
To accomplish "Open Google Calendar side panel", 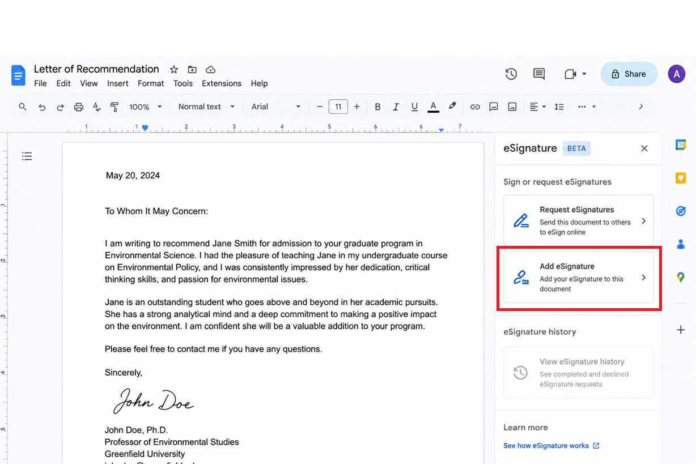I will pyautogui.click(x=681, y=145).
